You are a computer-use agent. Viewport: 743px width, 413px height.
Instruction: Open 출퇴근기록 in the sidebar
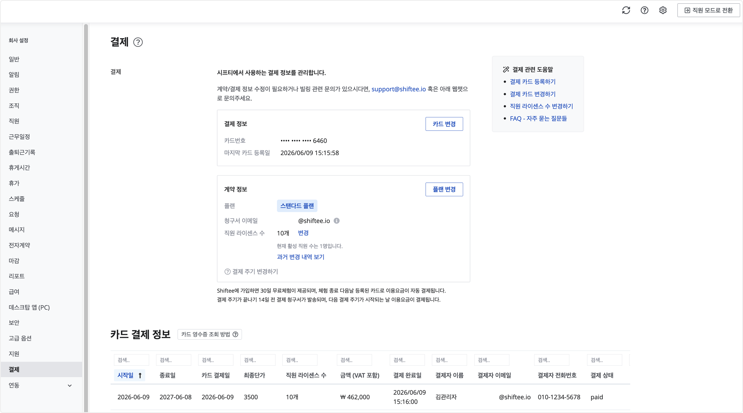pyautogui.click(x=22, y=152)
